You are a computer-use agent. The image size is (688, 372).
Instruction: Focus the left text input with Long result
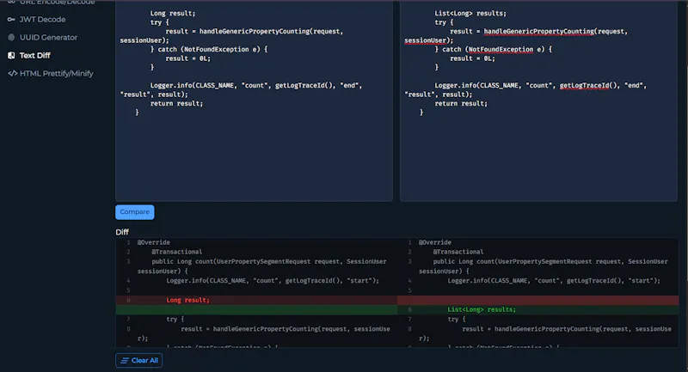[254, 101]
